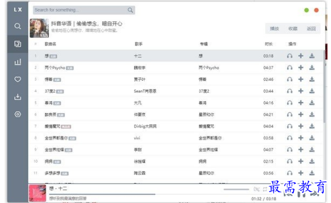Open the song list page in sidebar
The height and width of the screenshot is (203, 331).
pyautogui.click(x=18, y=44)
